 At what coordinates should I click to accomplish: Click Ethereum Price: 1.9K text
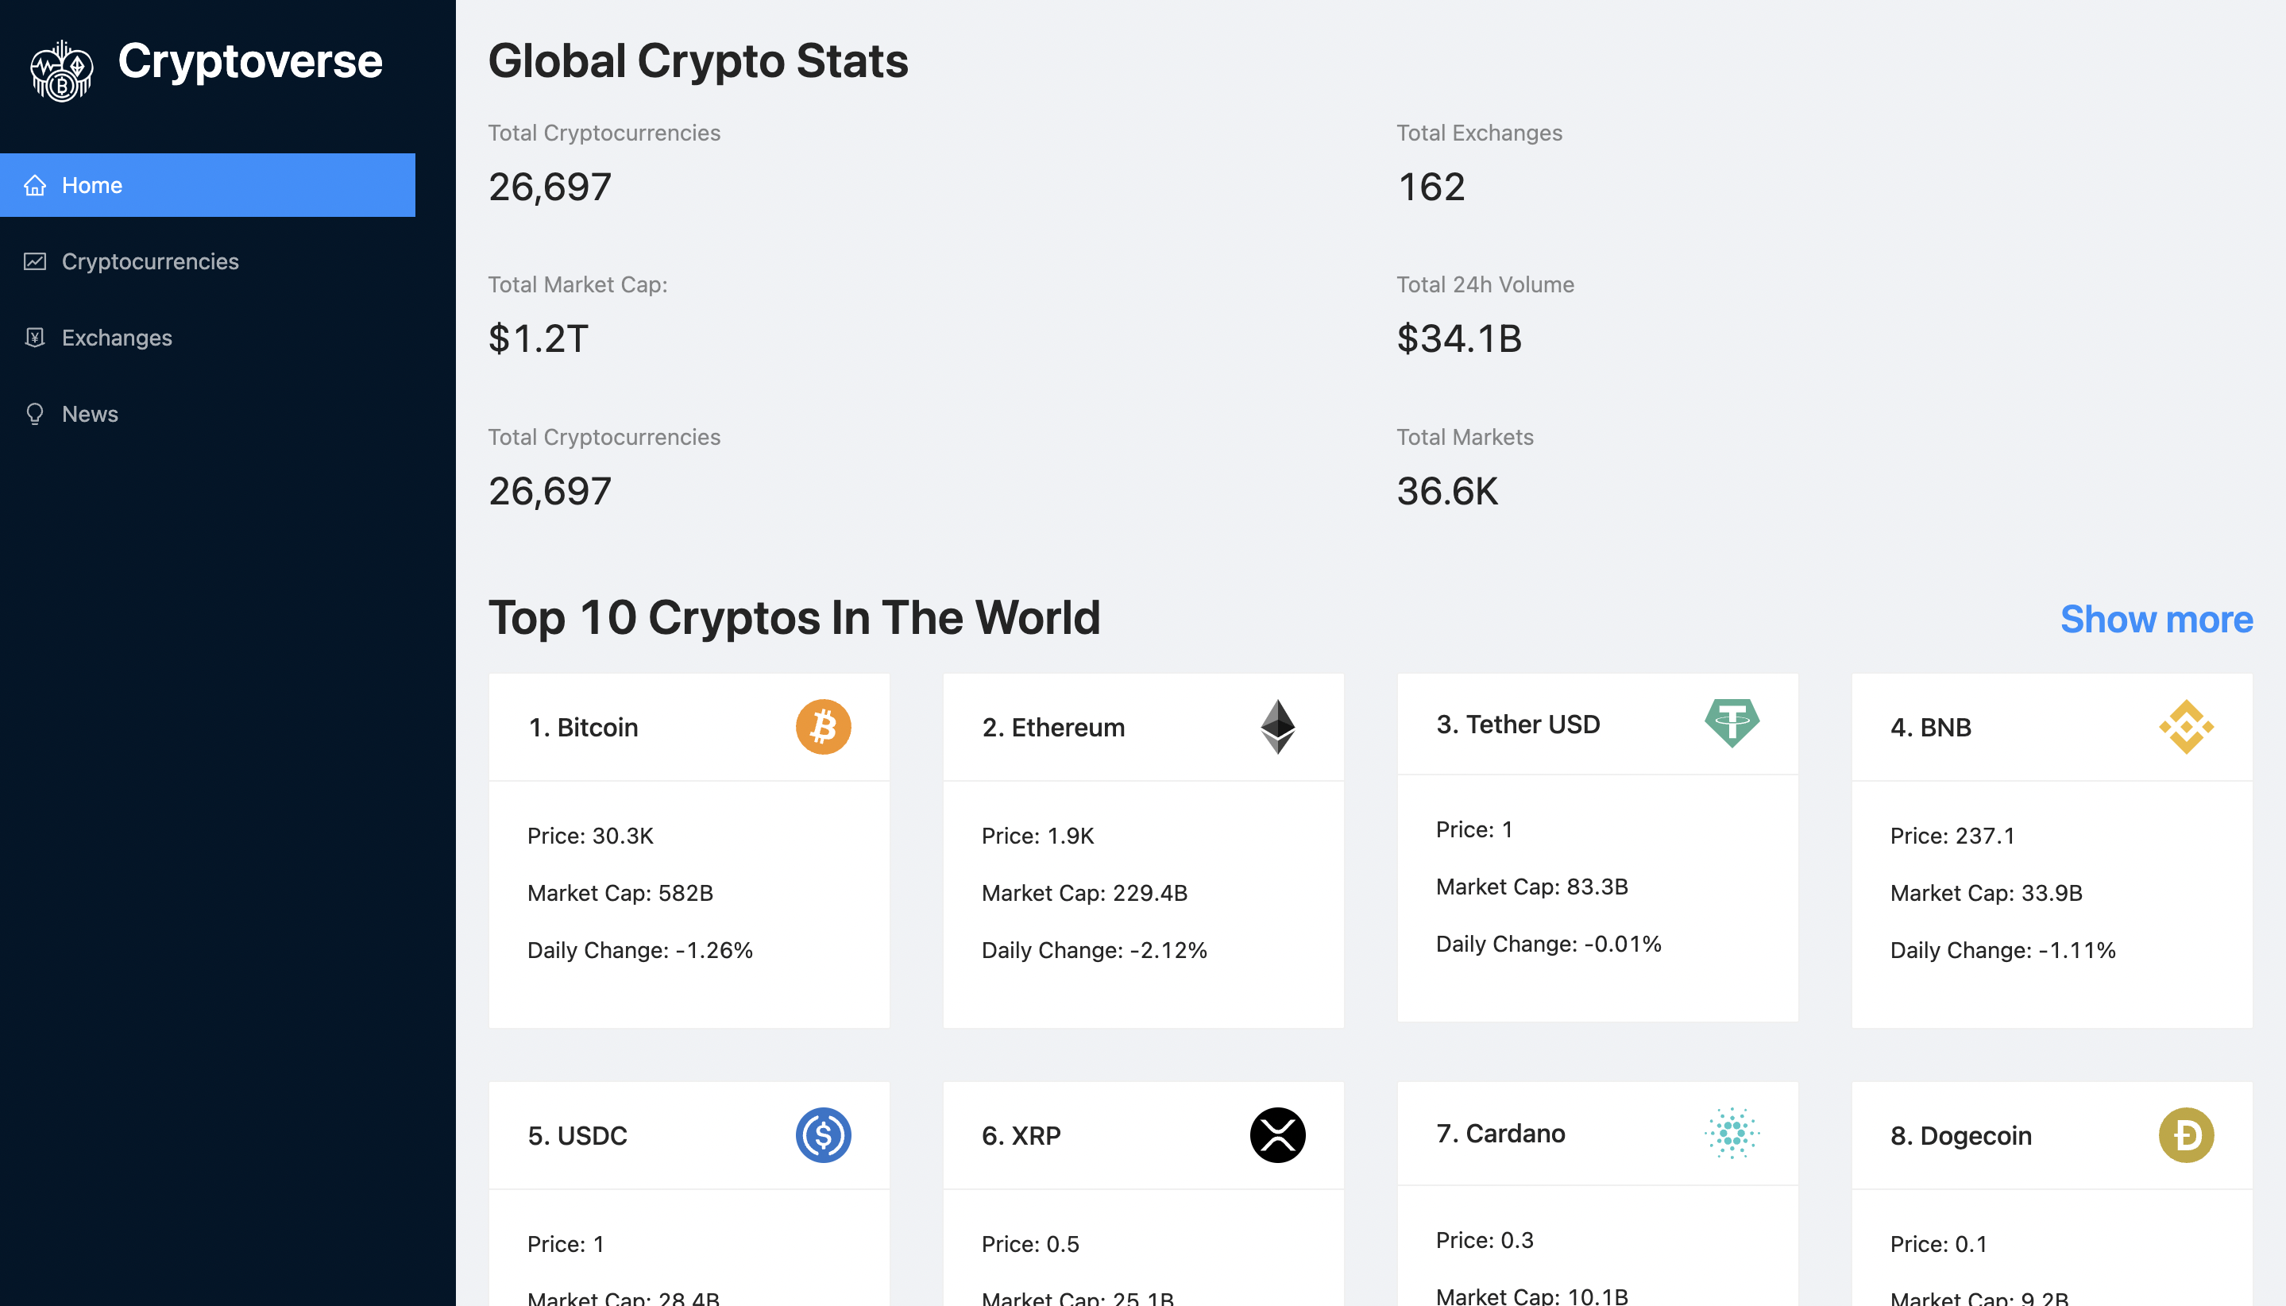pyautogui.click(x=1037, y=835)
